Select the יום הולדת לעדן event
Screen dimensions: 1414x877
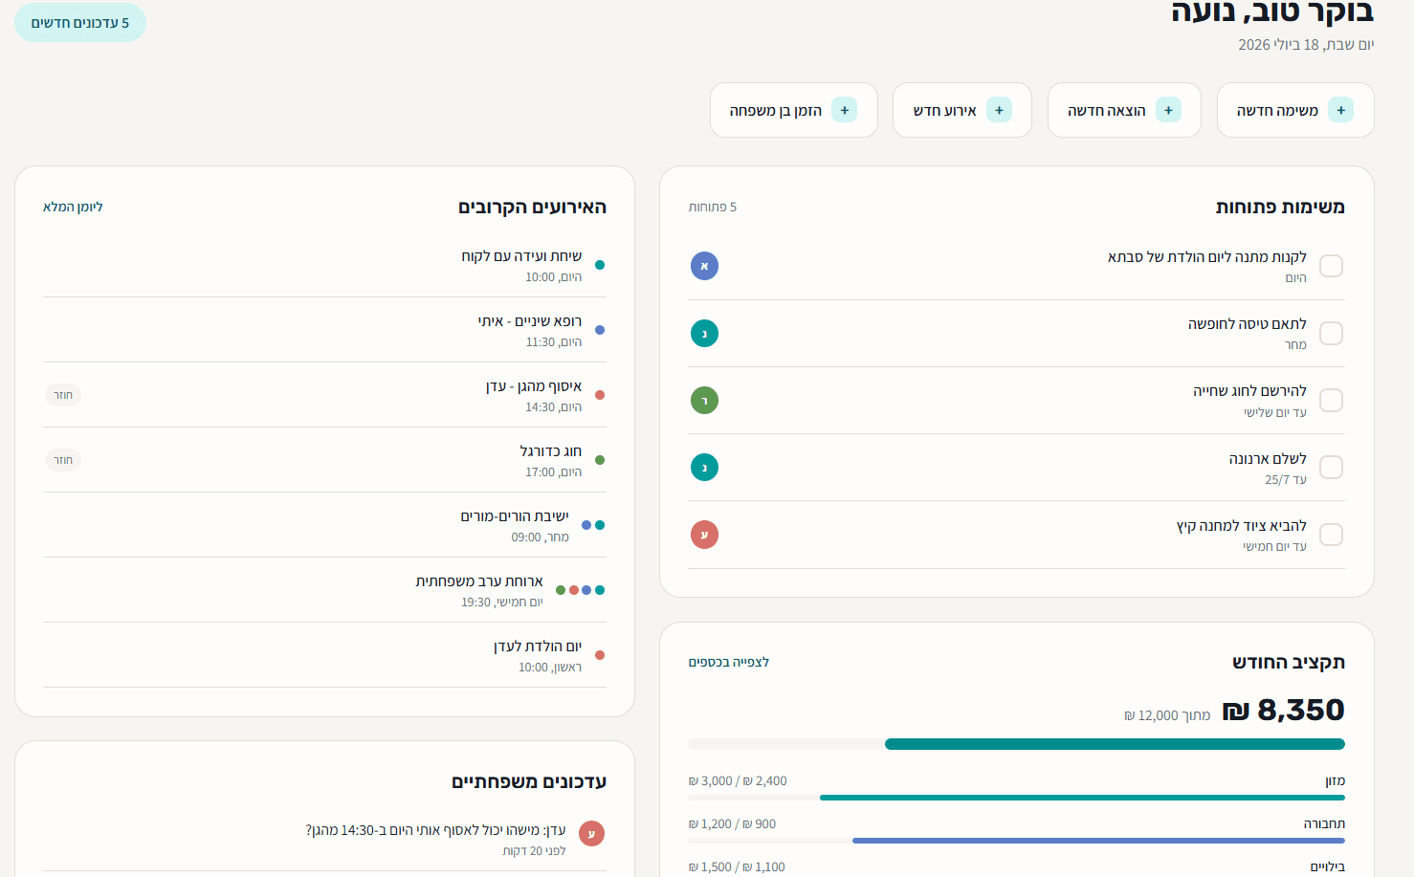[538, 647]
